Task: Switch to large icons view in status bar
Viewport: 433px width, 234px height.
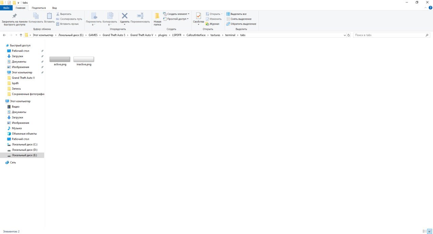Action: coord(429,231)
